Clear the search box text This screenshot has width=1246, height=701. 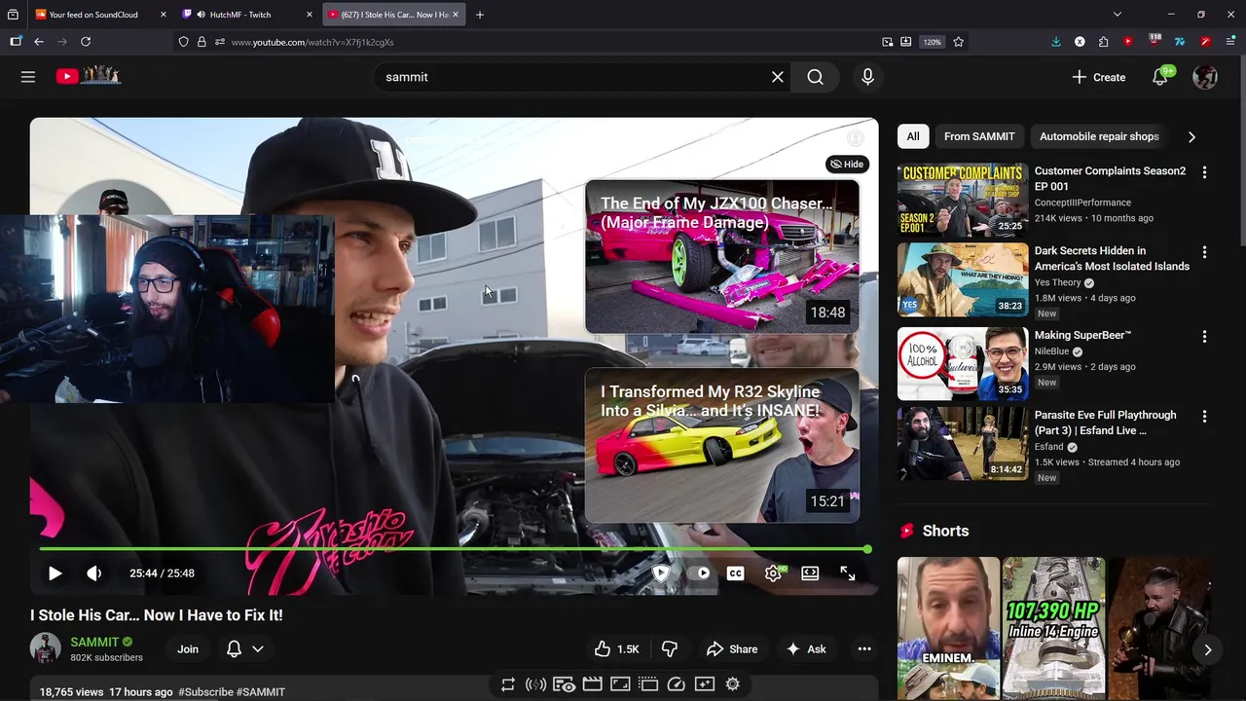pos(777,77)
